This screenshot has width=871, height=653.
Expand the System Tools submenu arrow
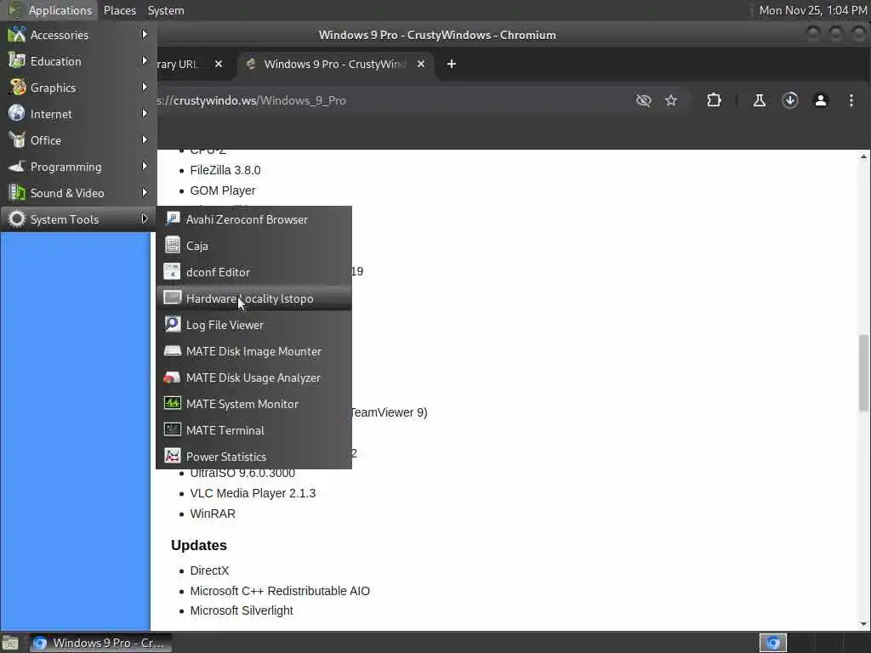(145, 219)
